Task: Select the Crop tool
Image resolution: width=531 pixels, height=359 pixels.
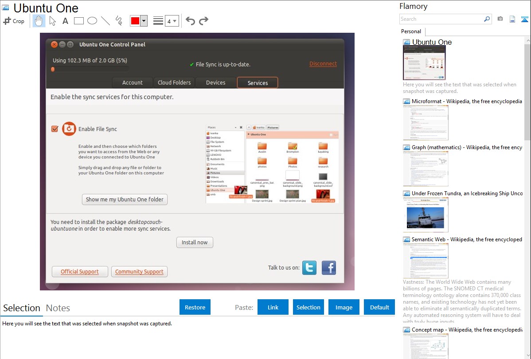Action: tap(14, 21)
